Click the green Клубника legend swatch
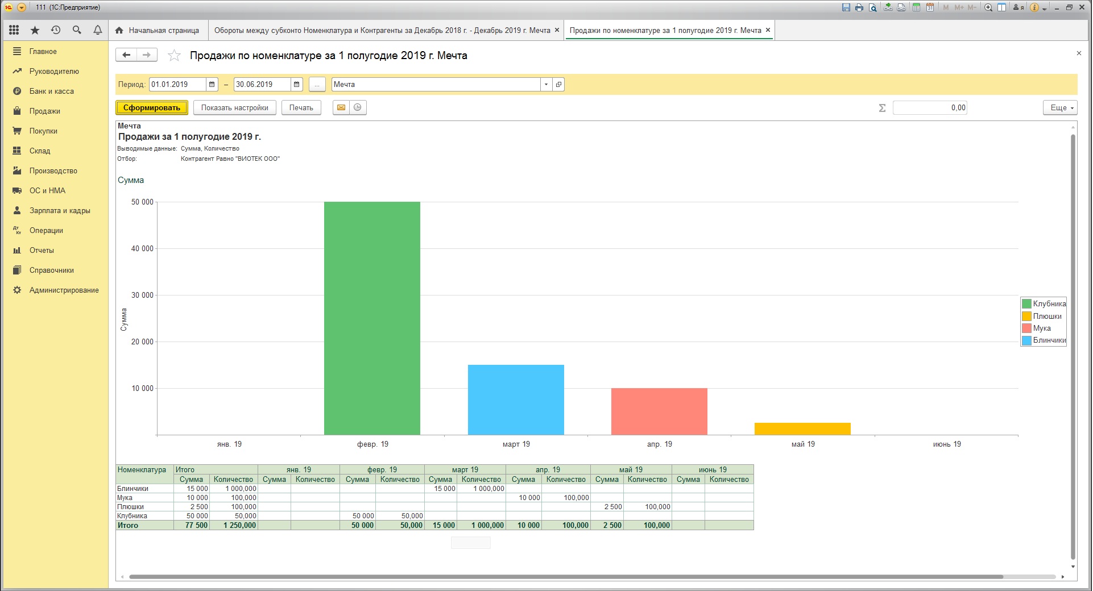The height and width of the screenshot is (591, 1093). point(1026,303)
